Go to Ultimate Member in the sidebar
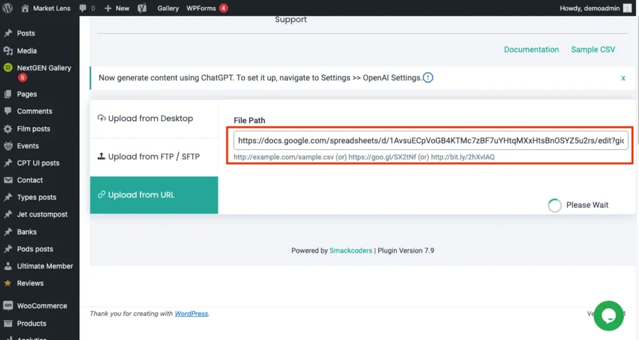 click(x=45, y=266)
